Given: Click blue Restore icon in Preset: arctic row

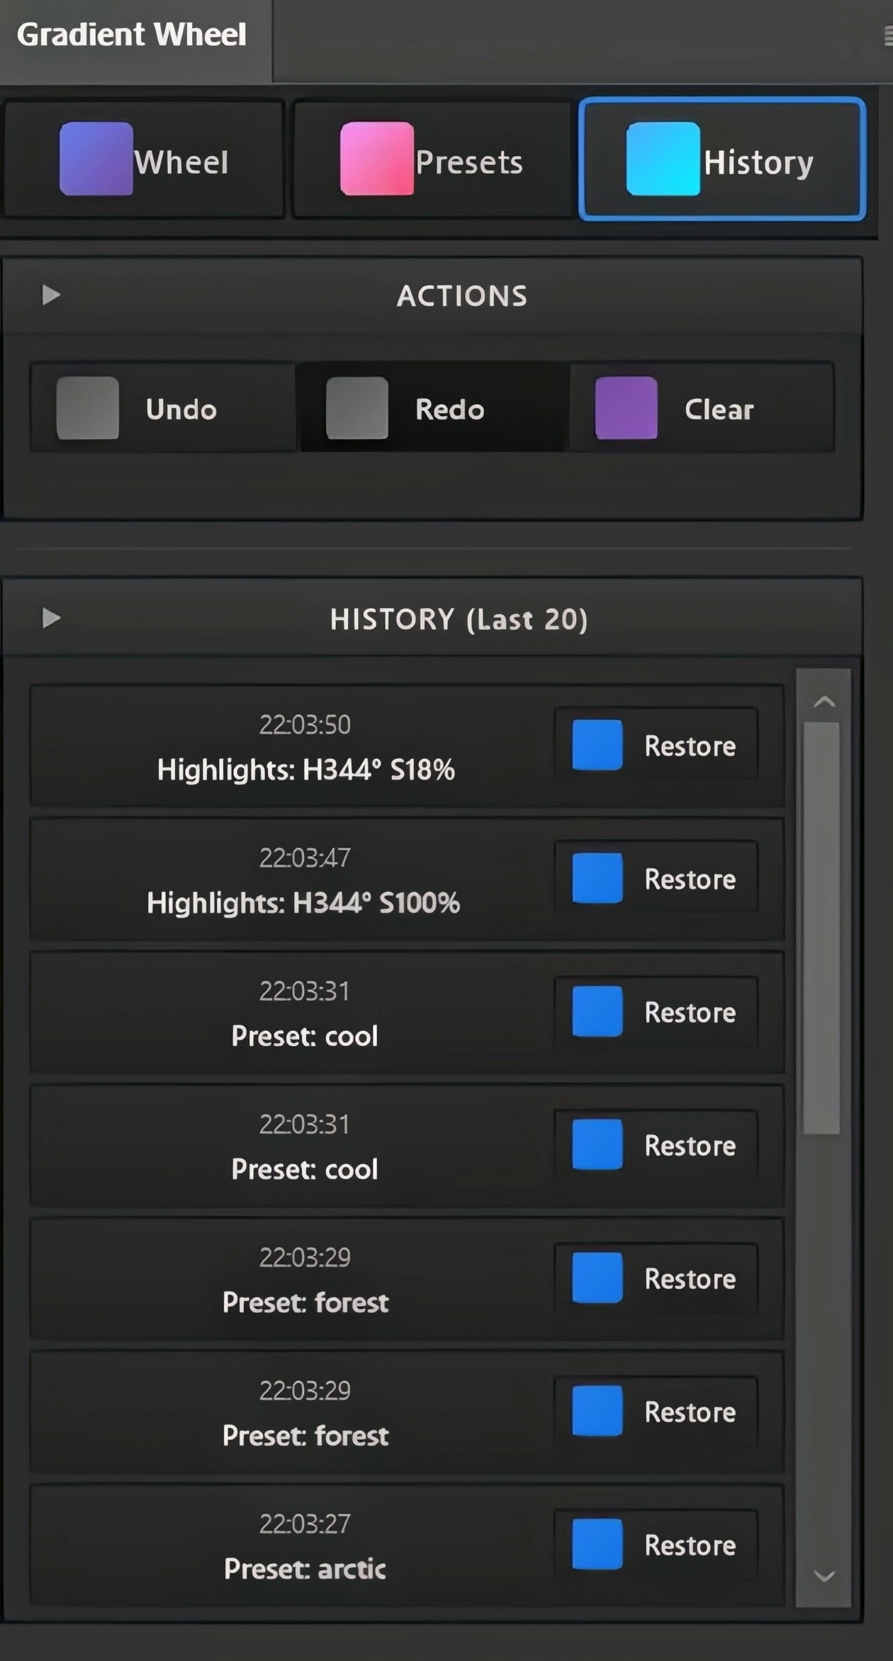Looking at the screenshot, I should point(597,1544).
